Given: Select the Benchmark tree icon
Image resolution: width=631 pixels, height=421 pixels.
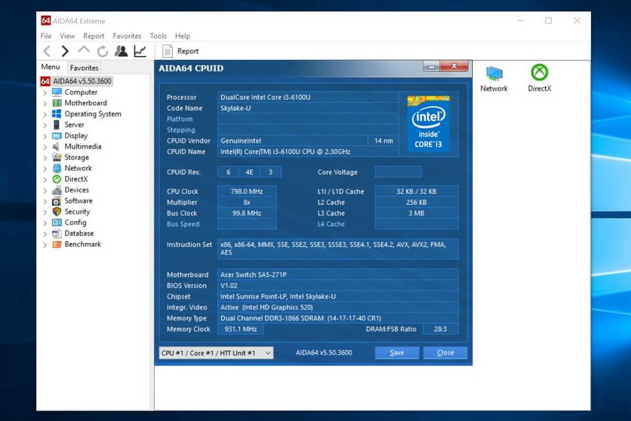Looking at the screenshot, I should [x=57, y=244].
